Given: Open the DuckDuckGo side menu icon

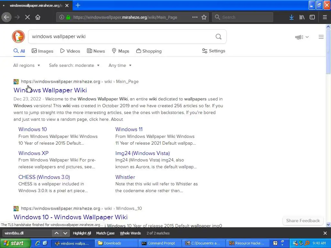Looking at the screenshot, I should tap(321, 37).
